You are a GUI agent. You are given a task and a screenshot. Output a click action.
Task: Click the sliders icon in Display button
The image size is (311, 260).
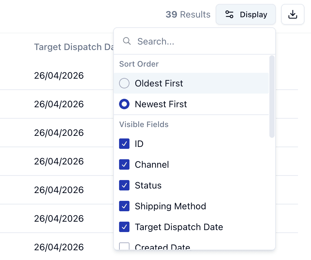point(229,15)
